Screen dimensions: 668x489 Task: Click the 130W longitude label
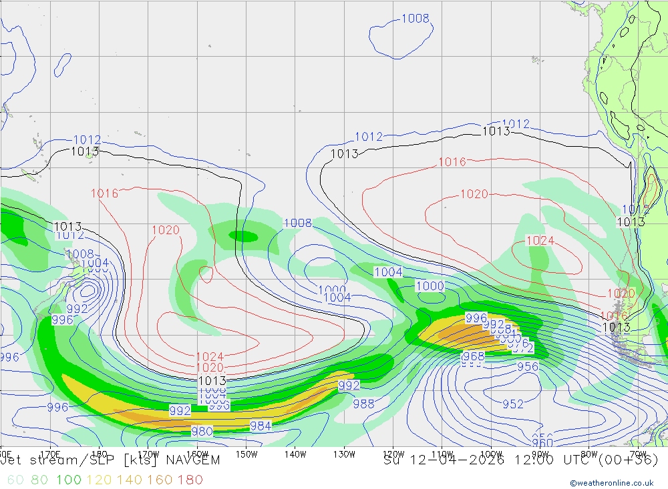click(x=344, y=454)
